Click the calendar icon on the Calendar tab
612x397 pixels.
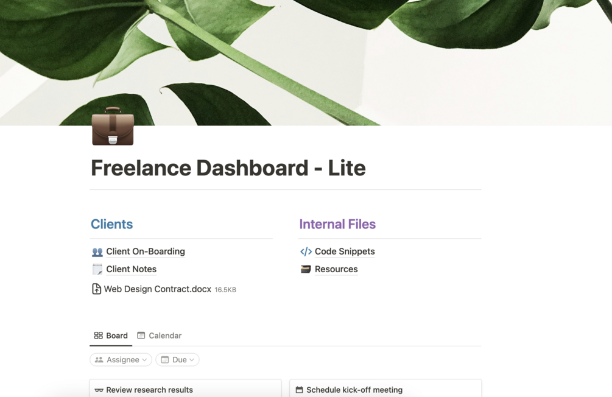click(141, 335)
